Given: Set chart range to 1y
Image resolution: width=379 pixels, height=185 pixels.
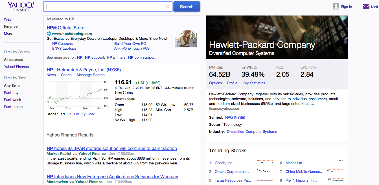Looking at the screenshot, I should 84,114.
